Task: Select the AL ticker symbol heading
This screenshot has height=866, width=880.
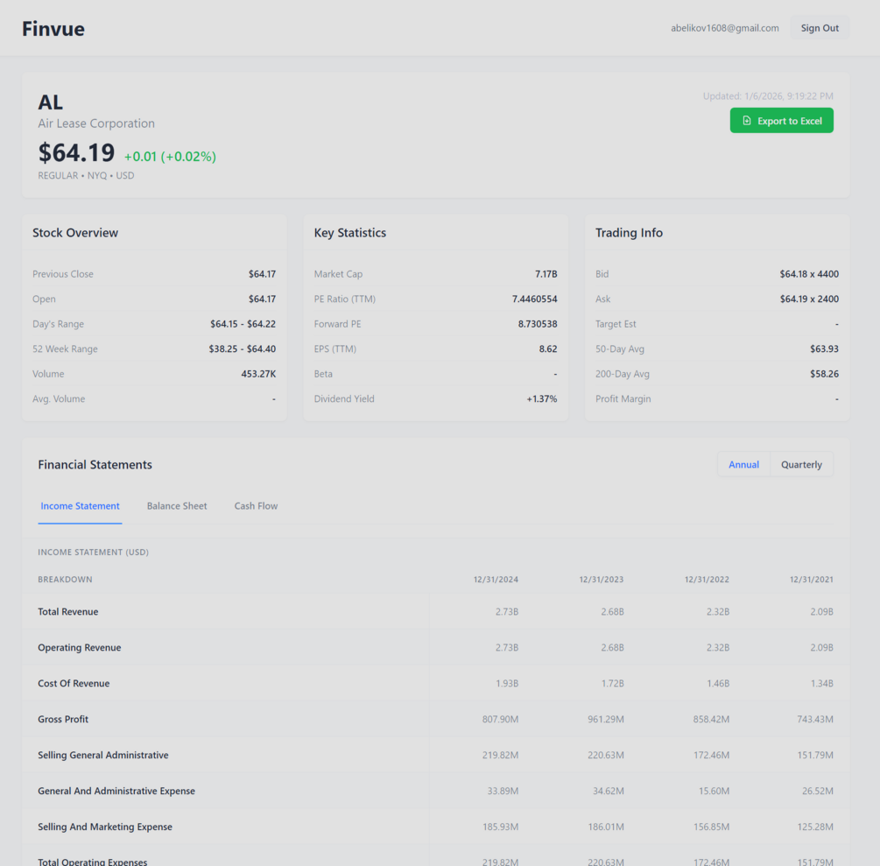Action: click(x=51, y=102)
